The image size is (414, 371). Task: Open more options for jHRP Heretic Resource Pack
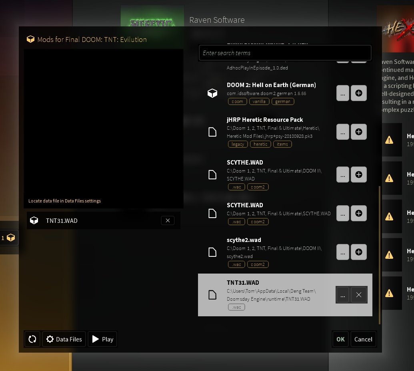pos(343,132)
